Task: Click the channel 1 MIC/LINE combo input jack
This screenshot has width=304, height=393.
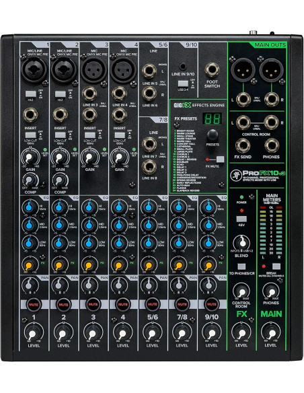Action: point(34,70)
